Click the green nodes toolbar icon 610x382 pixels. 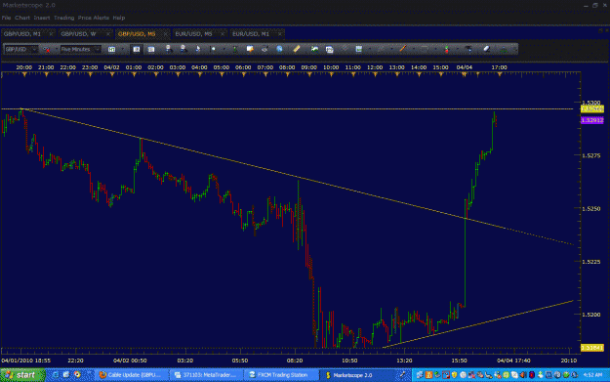pos(504,50)
